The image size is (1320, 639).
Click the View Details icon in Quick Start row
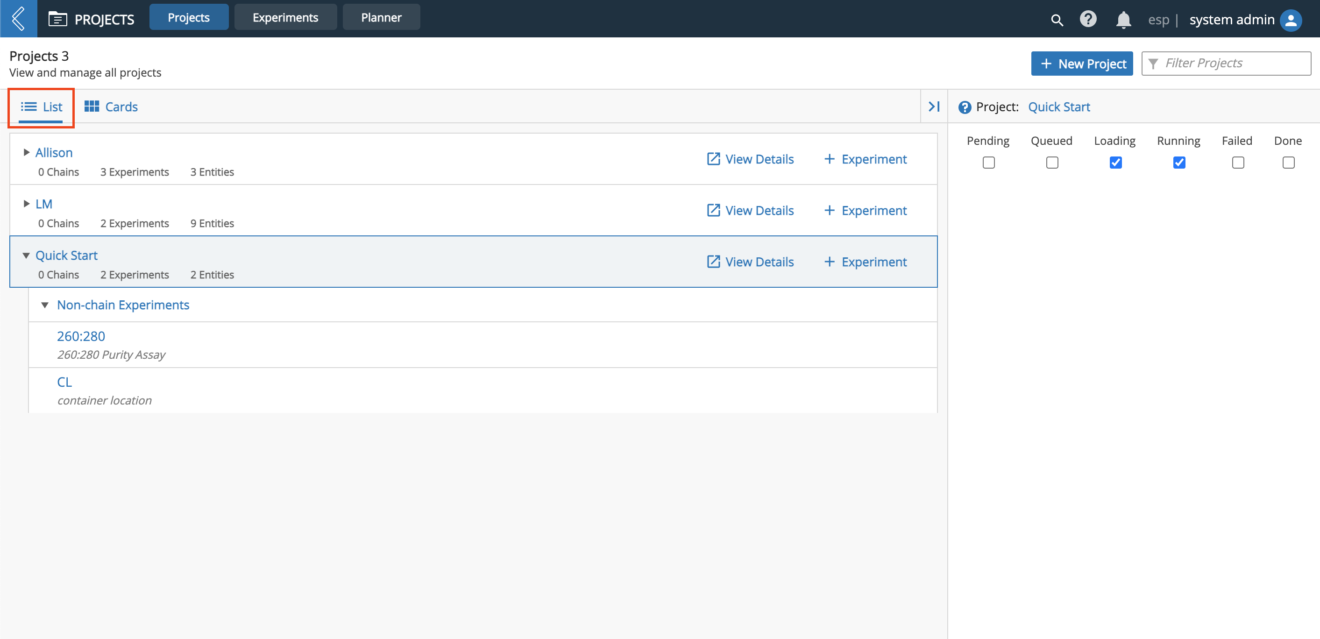pos(713,261)
